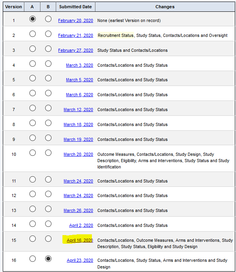Screen dimensions: 236x272
Task: Select radio B for version 4
Action: (48, 64)
